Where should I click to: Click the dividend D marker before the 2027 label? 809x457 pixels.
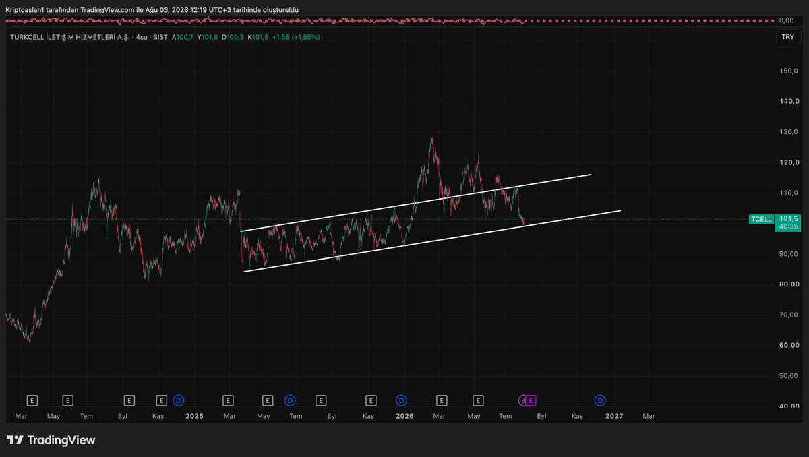[x=600, y=400]
